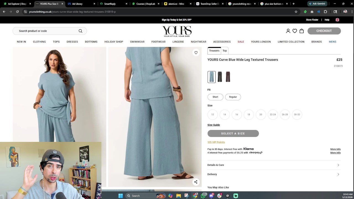Viewport: 354px width, 199px height.
Task: Click the CHECKOUT button
Action: (x=324, y=31)
